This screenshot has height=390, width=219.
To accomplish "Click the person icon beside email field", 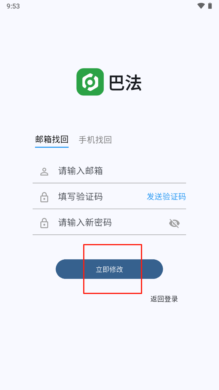I will [x=44, y=171].
